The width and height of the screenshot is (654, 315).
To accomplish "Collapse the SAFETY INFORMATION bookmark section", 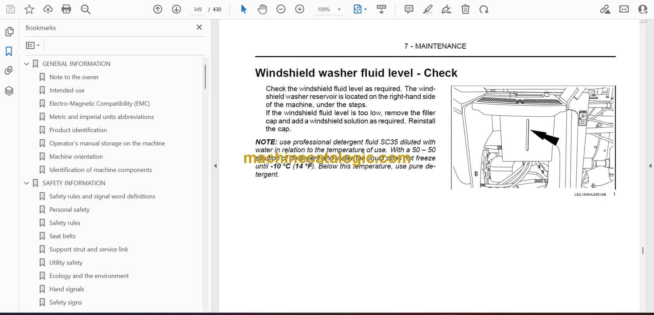I will click(27, 183).
